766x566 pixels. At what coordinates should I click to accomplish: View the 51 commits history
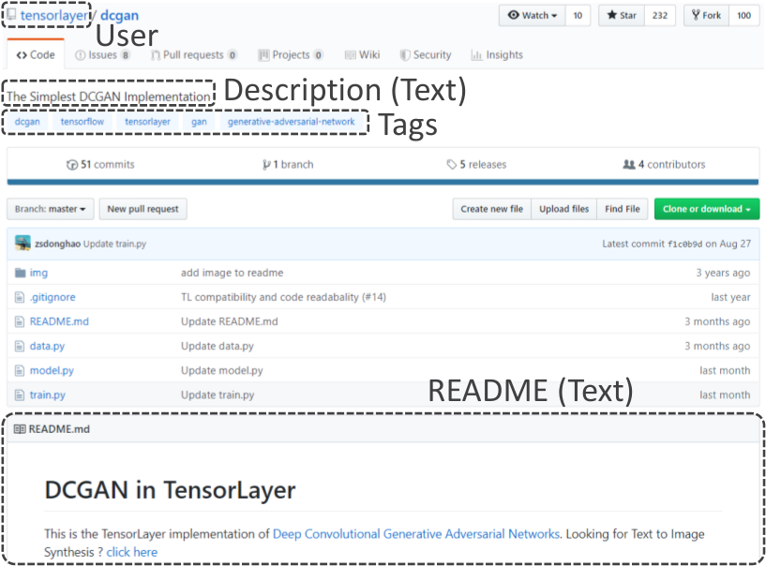(100, 165)
